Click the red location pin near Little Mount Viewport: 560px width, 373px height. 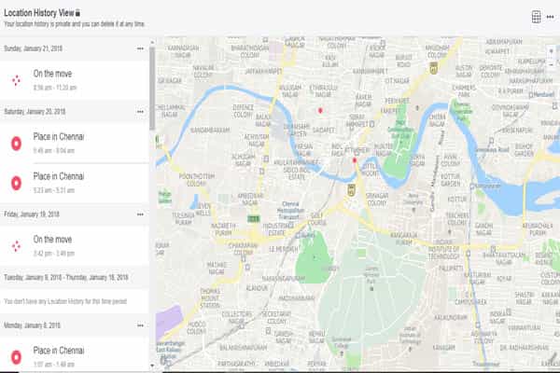(x=355, y=160)
